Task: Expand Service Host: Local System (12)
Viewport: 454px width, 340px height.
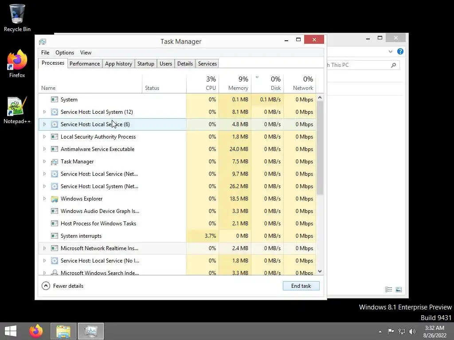Action: coord(44,112)
